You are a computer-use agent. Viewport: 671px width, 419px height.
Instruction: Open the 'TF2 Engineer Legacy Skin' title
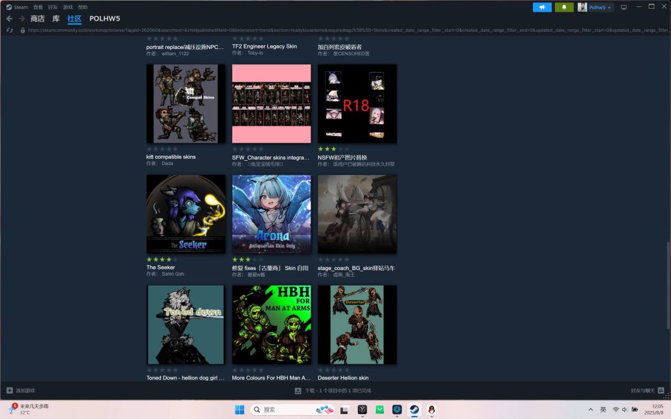click(x=265, y=46)
